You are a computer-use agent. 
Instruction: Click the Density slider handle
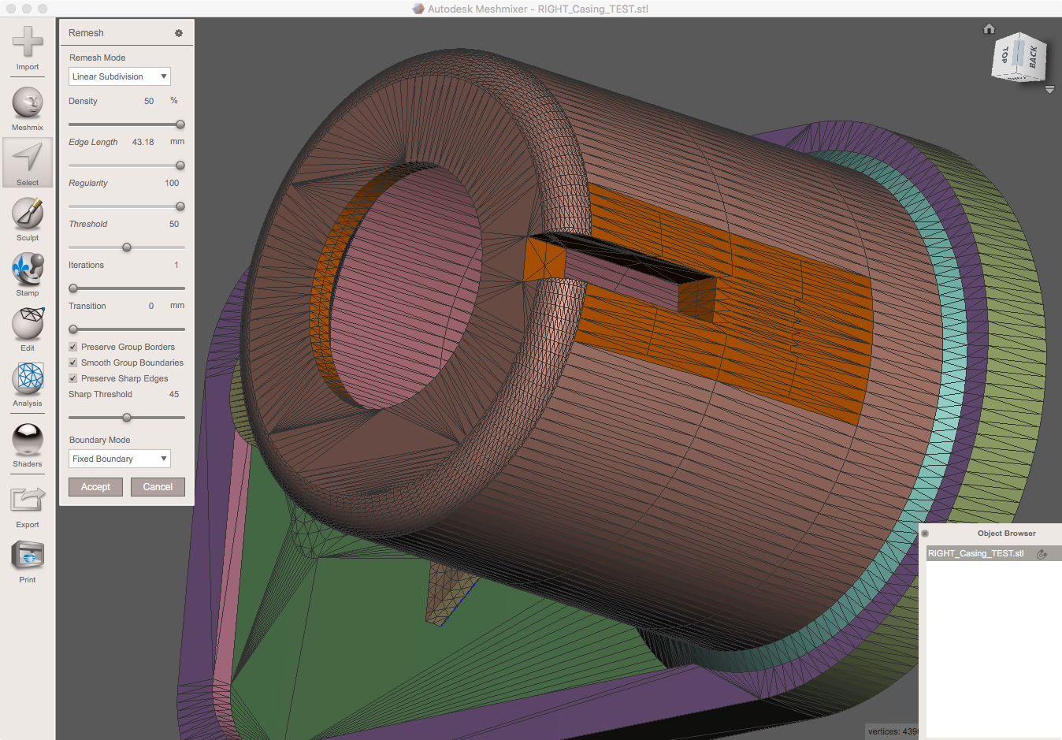(180, 125)
